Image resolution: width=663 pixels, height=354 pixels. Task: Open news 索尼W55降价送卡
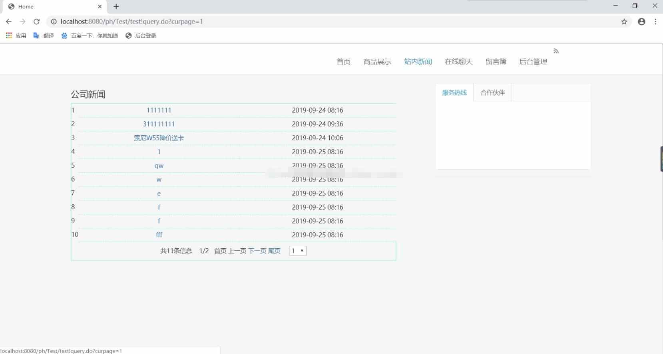pos(159,138)
